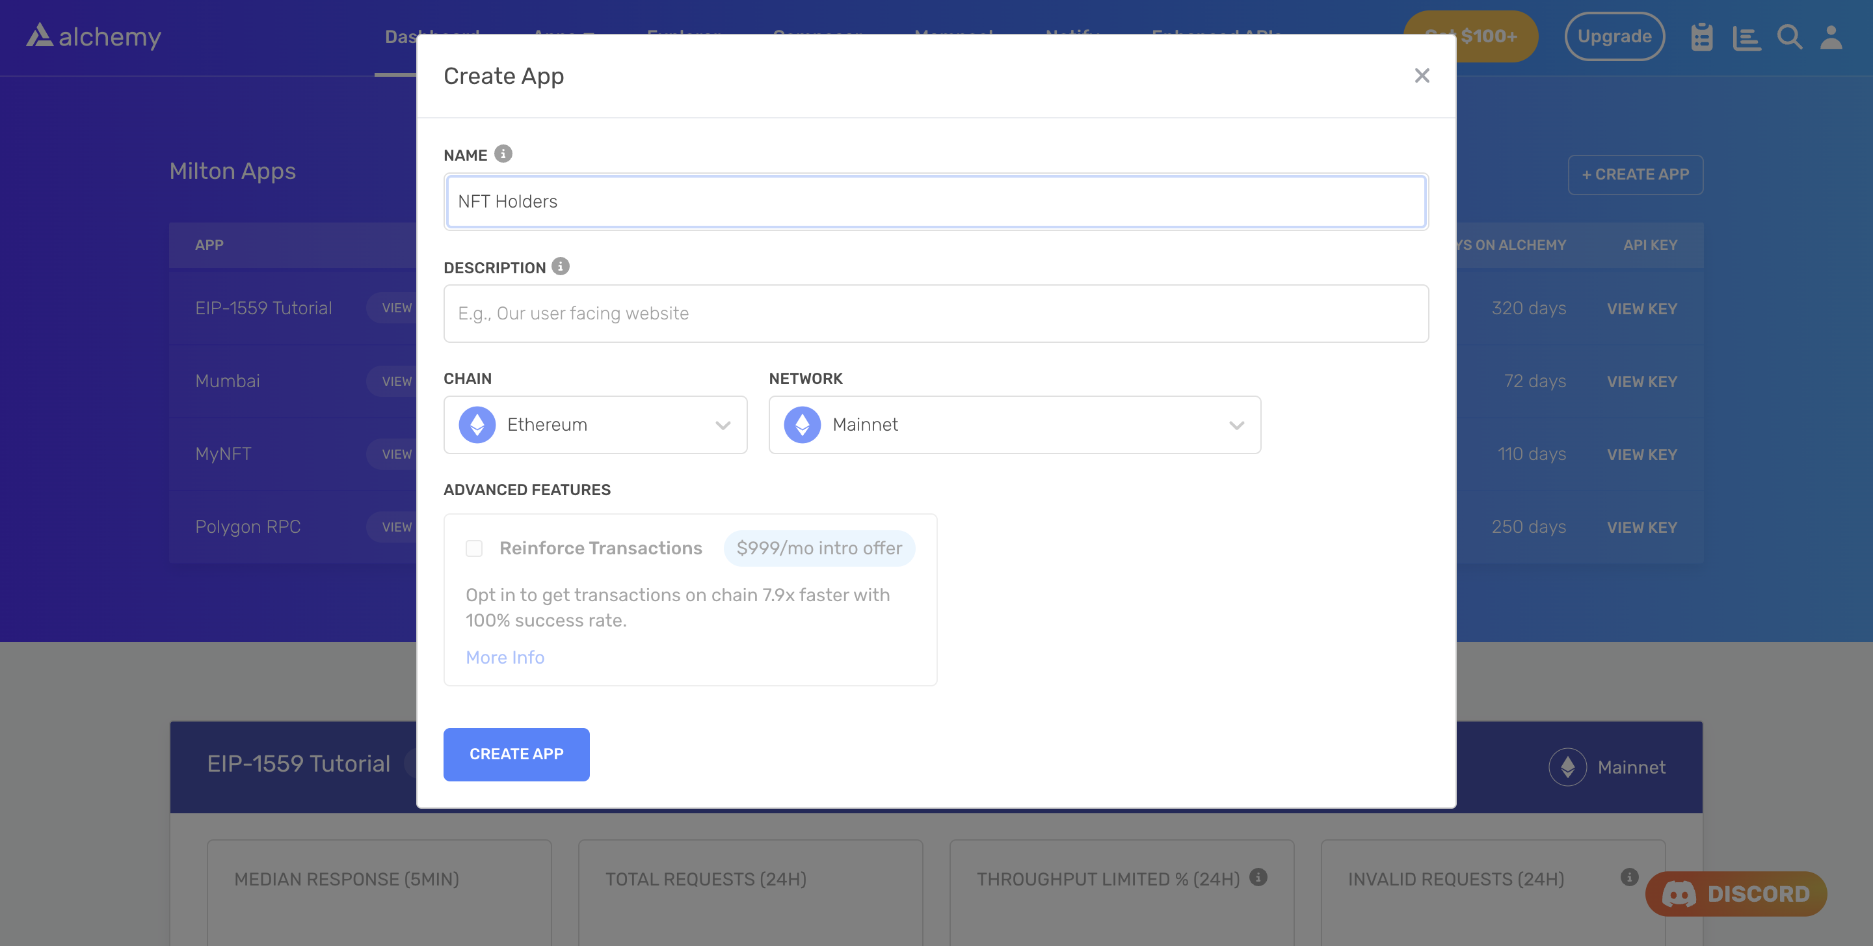Open the changelog clipboard icon in header
1873x946 pixels.
pos(1701,36)
